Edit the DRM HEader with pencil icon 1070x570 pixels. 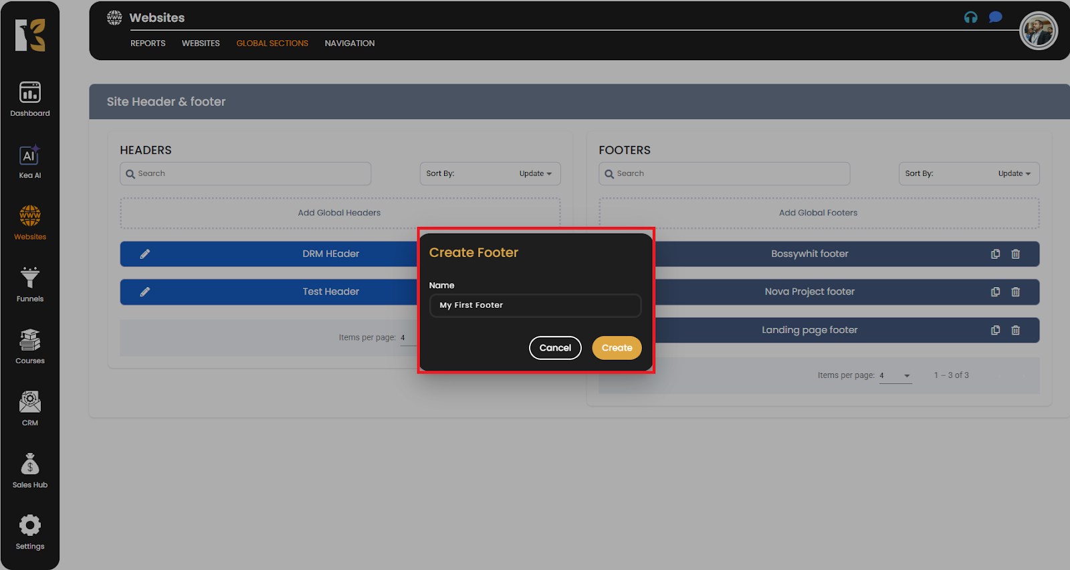145,254
